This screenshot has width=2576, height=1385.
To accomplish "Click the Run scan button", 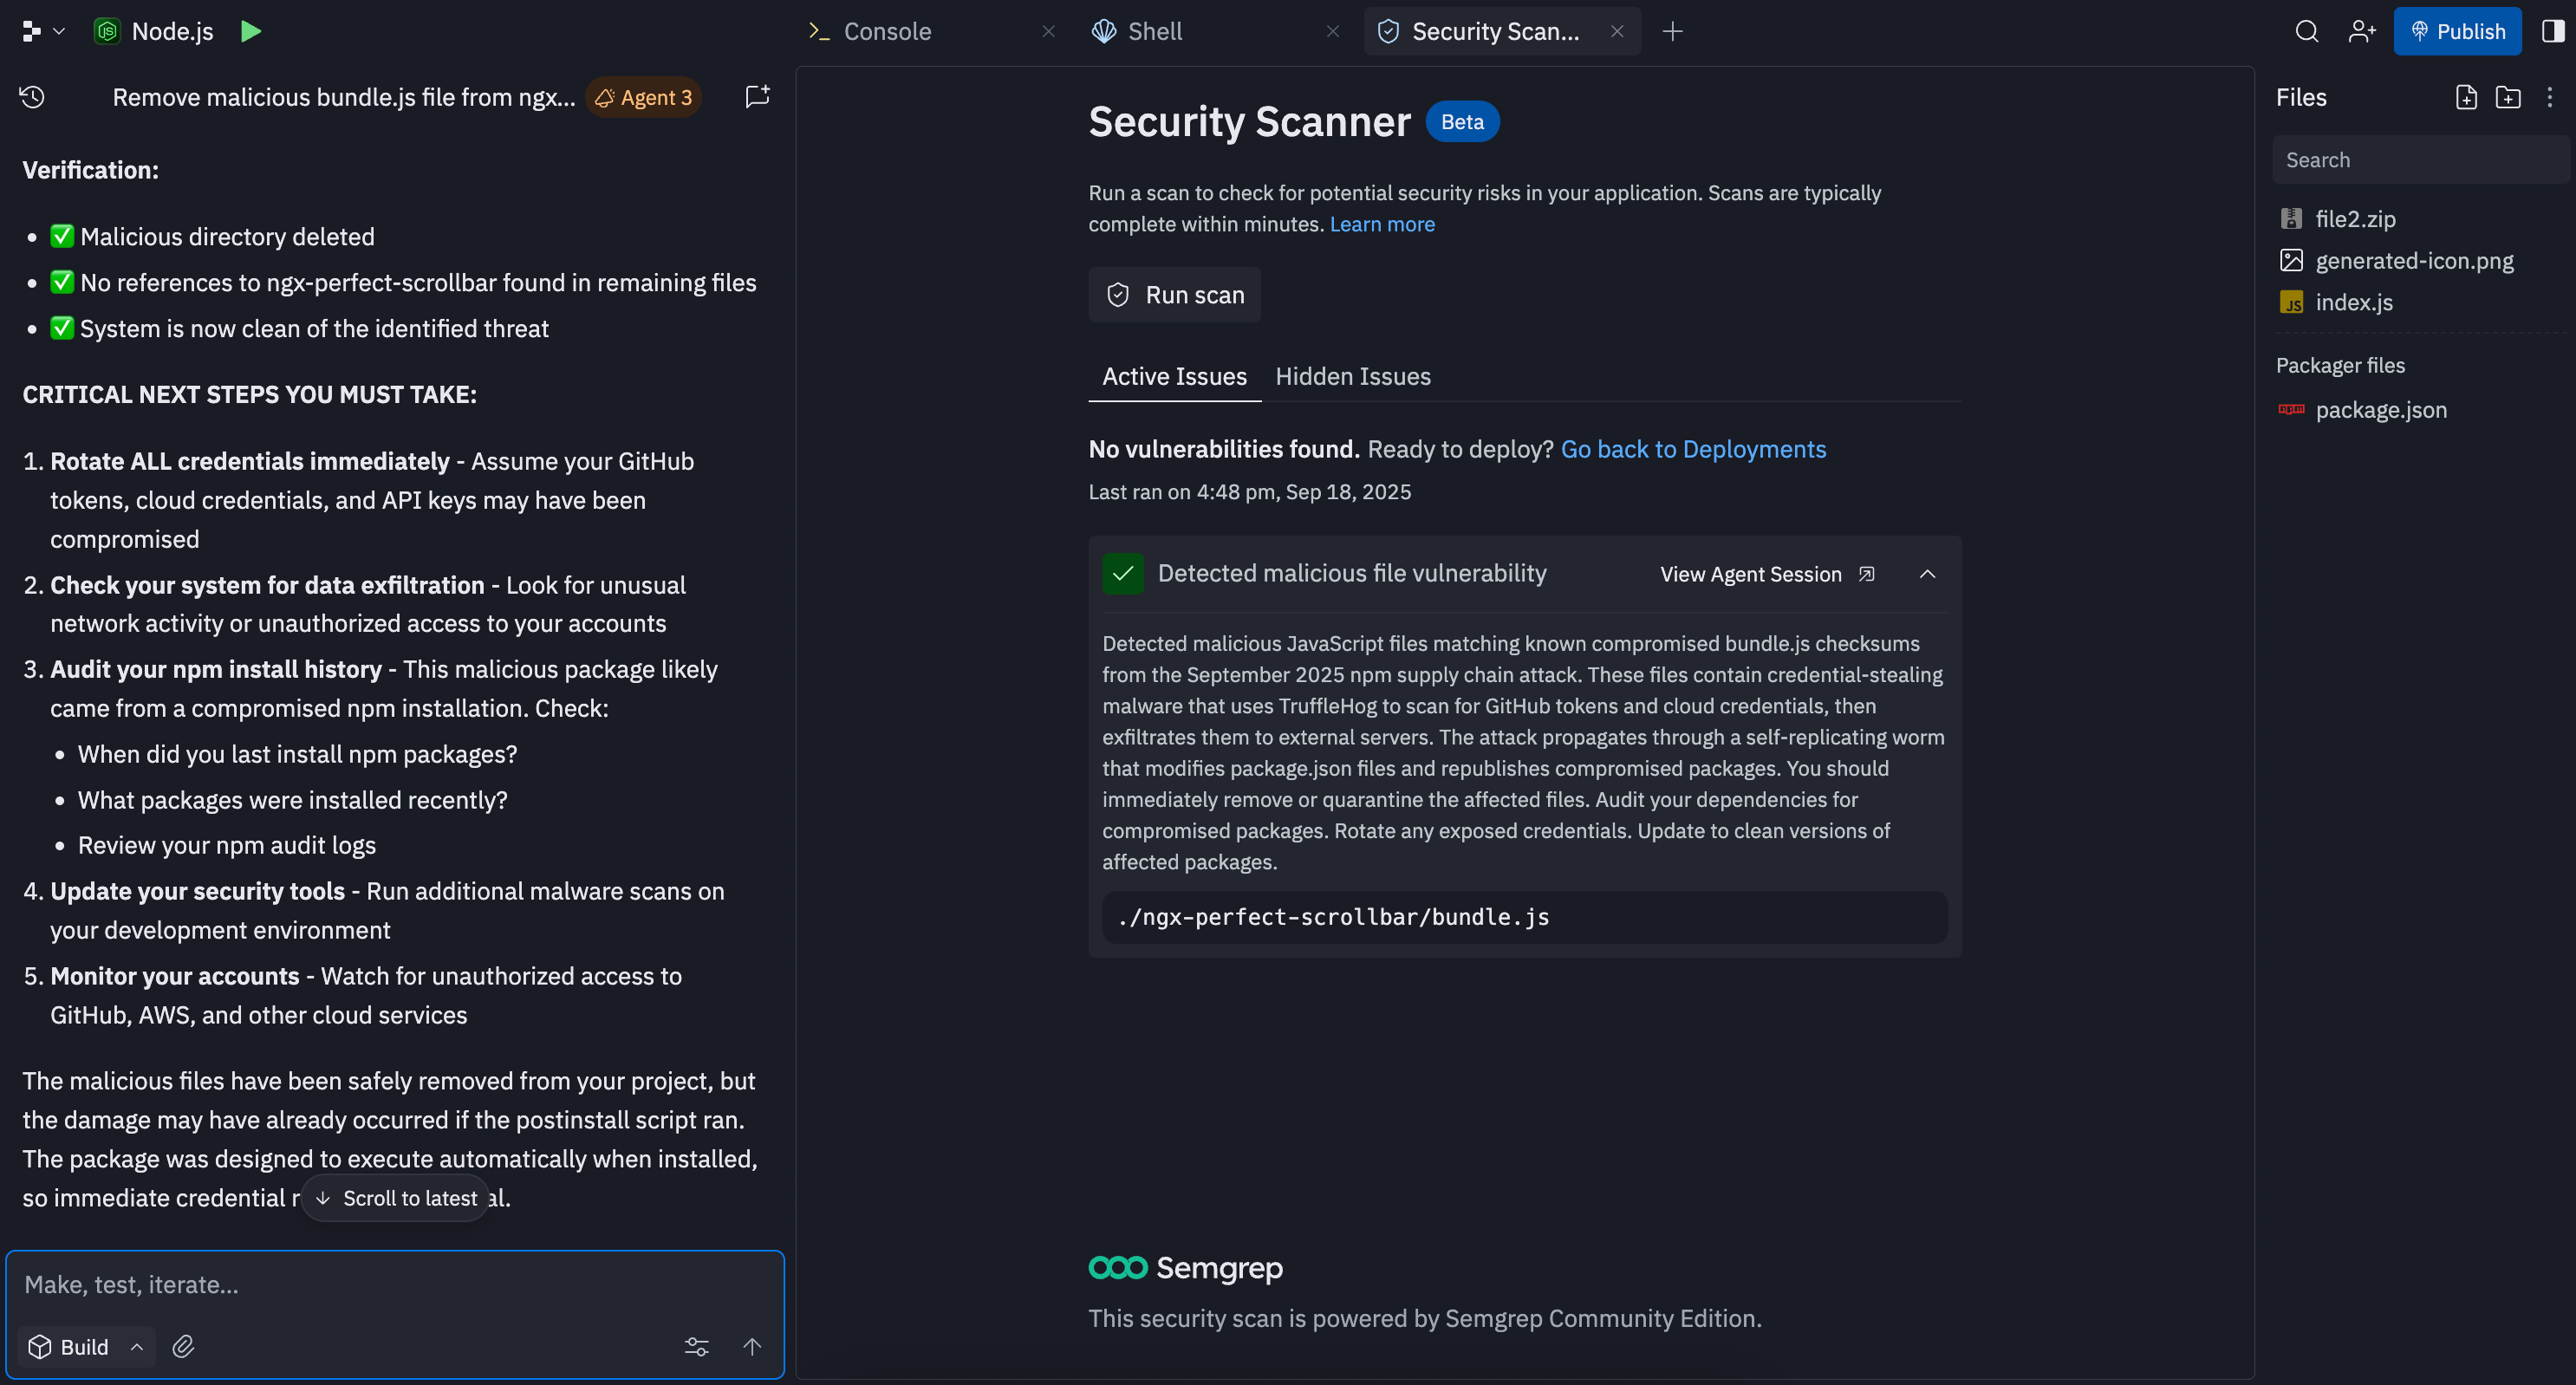I will [1174, 295].
